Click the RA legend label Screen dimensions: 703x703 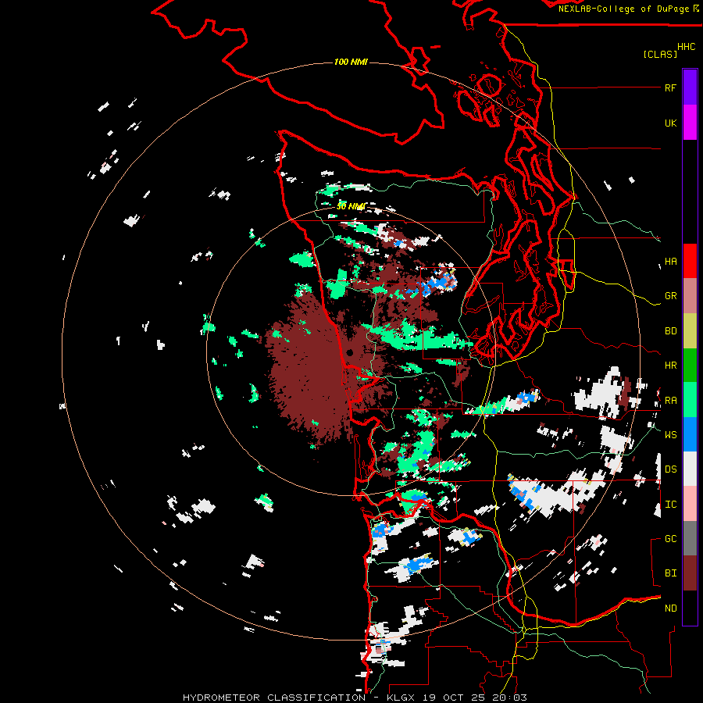click(670, 401)
